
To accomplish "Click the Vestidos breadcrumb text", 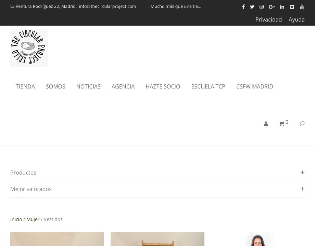I will [x=53, y=219].
